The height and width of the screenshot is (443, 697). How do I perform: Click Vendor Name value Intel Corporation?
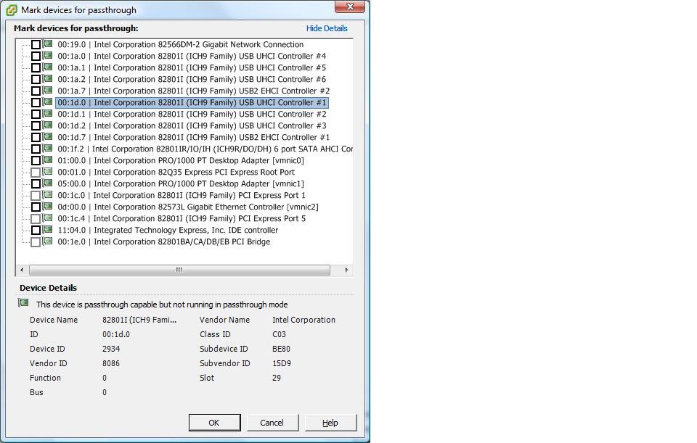pyautogui.click(x=304, y=320)
